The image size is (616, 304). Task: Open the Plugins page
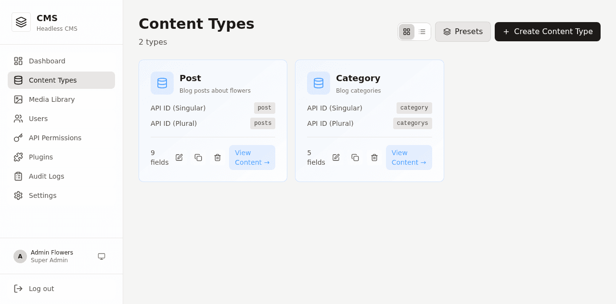[x=61, y=157]
